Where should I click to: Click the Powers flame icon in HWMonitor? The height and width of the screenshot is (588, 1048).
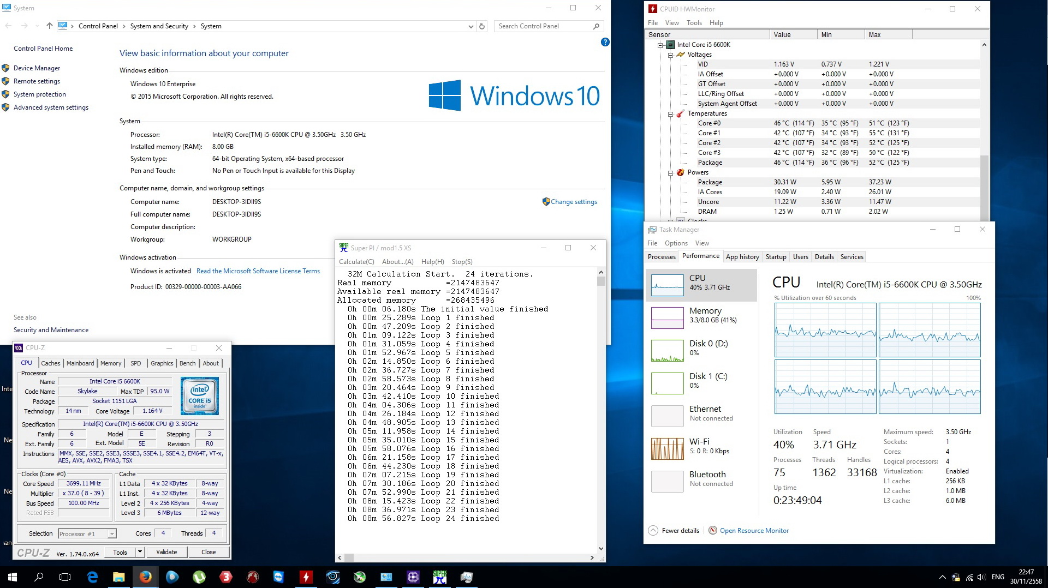[681, 172]
